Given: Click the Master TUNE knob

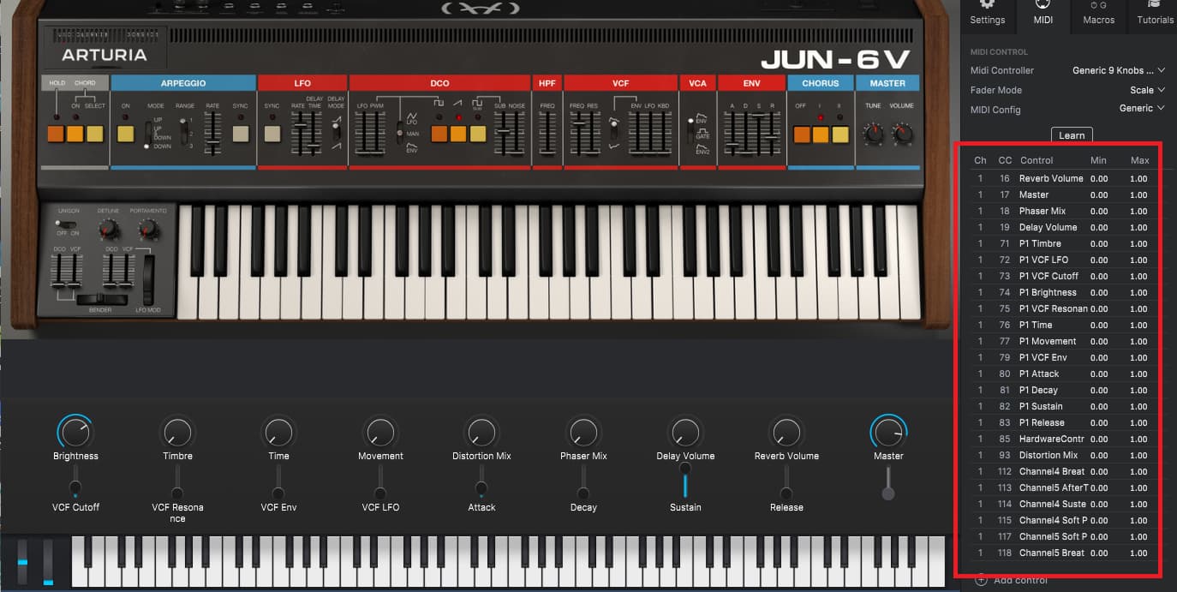Looking at the screenshot, I should [x=873, y=134].
